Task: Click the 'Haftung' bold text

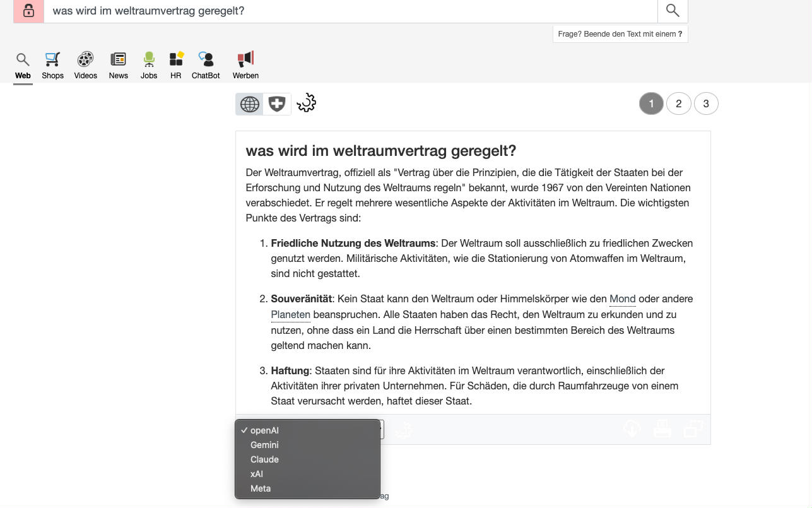Action: [290, 371]
